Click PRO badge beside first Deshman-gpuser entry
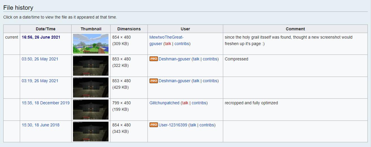 (x=153, y=59)
